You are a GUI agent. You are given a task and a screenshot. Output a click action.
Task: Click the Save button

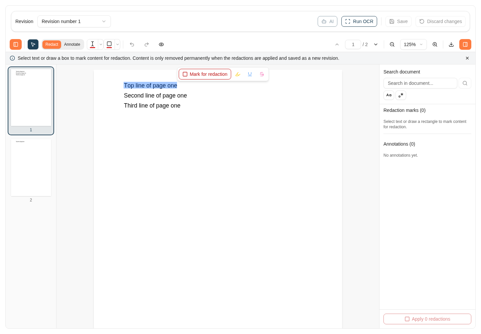tap(398, 21)
